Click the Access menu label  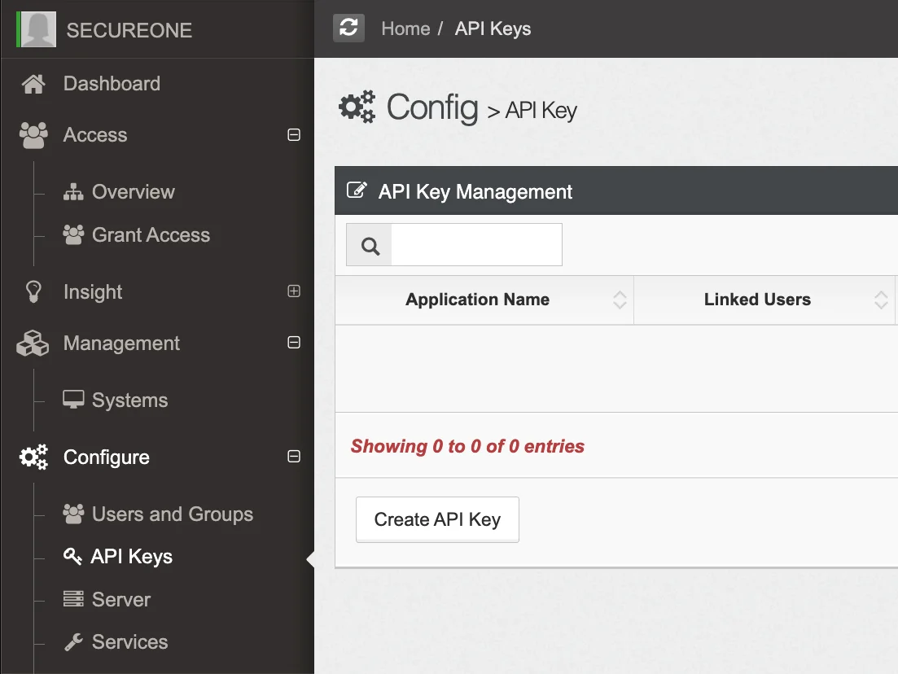coord(95,135)
